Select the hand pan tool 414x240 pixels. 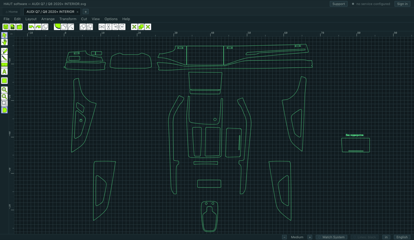point(4,42)
